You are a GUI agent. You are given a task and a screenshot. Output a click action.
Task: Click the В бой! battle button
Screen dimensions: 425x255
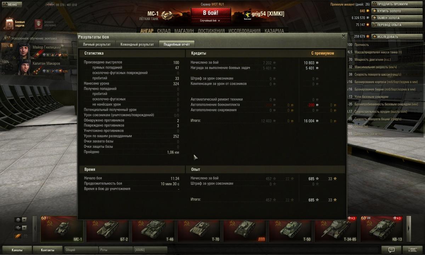(211, 13)
